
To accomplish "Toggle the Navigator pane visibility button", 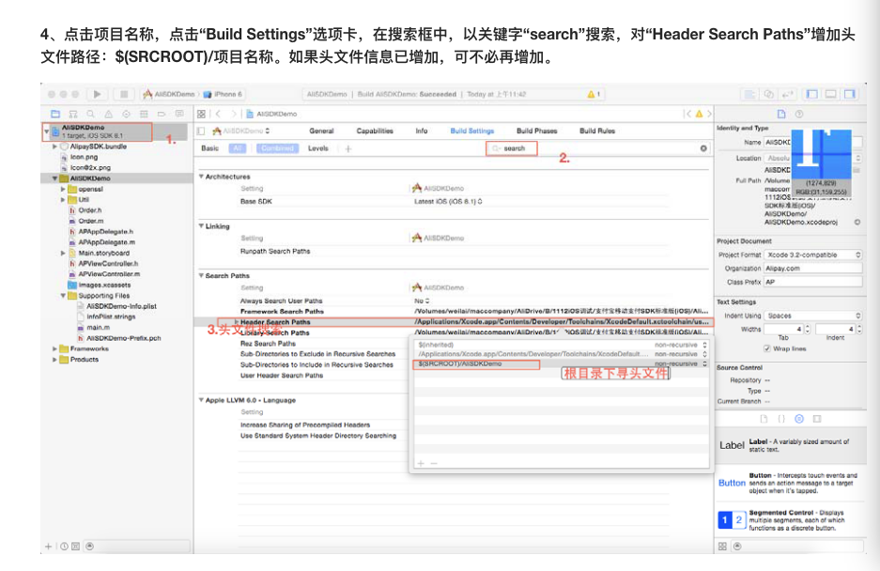I will coord(811,94).
